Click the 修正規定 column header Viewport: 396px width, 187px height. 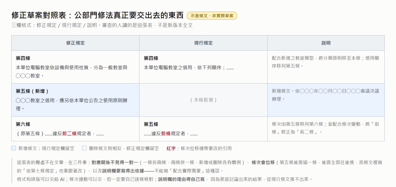pos(75,43)
